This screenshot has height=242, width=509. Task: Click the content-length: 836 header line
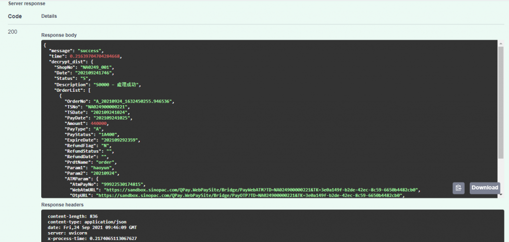73,216
